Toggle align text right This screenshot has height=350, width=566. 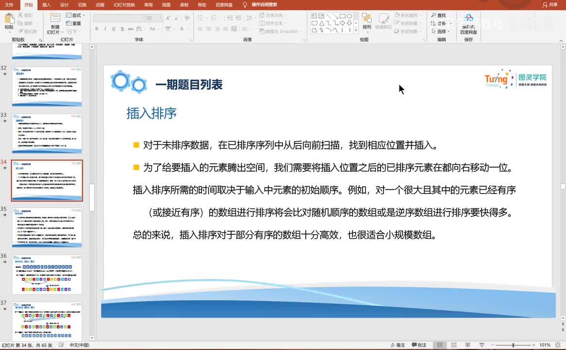pyautogui.click(x=217, y=29)
